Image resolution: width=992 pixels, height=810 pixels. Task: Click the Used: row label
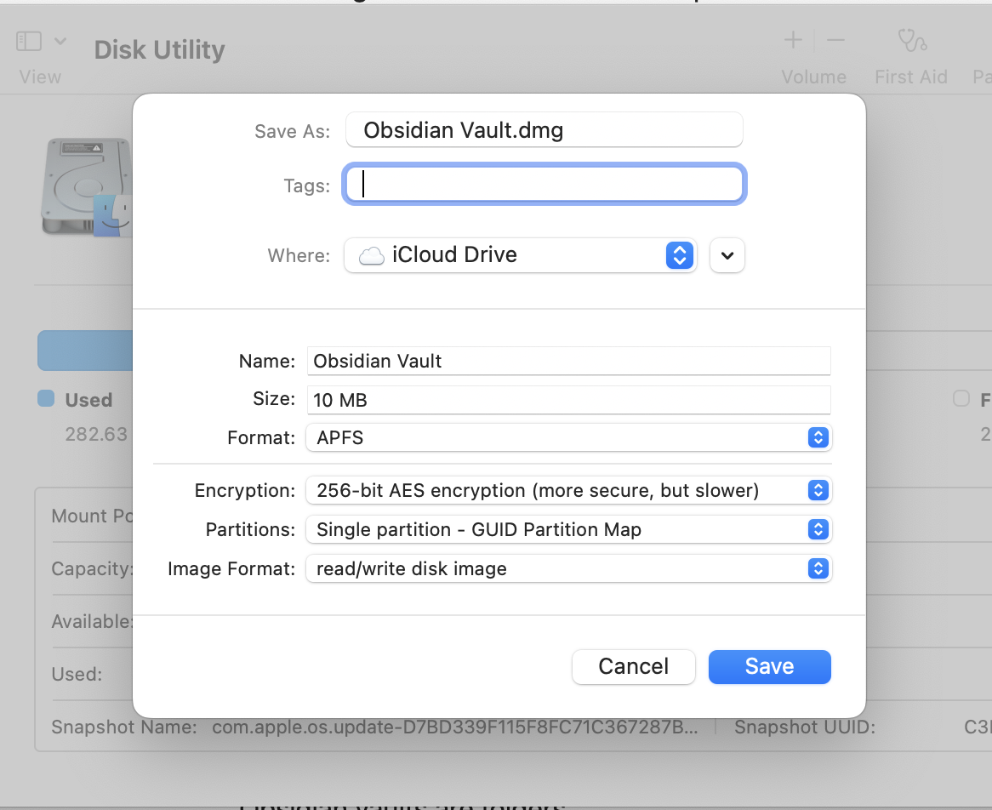77,674
